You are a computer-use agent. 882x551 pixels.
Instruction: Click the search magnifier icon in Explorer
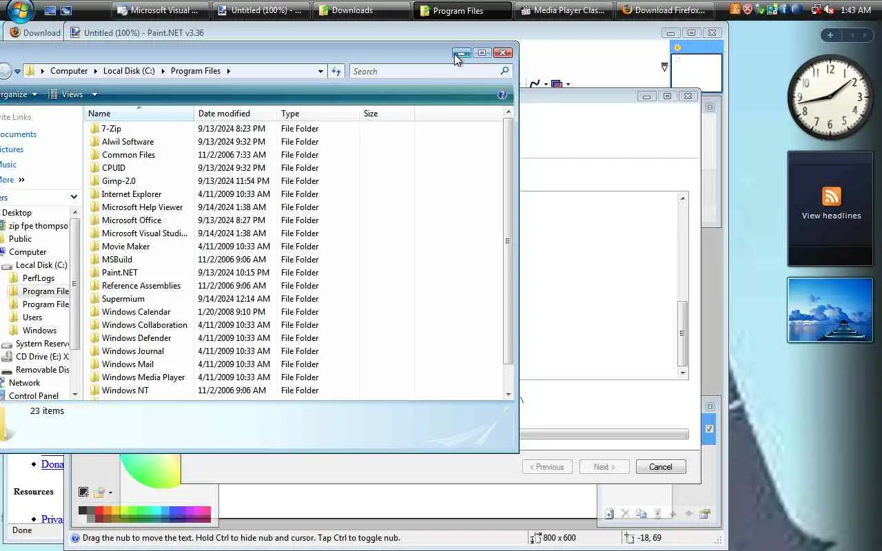pyautogui.click(x=504, y=71)
